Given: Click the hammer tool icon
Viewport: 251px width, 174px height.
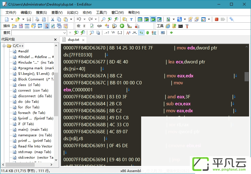Looking at the screenshot, I should click(x=187, y=26).
